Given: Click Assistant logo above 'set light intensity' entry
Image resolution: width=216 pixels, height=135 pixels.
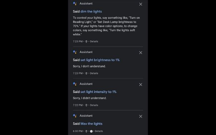Looking at the screenshot, I should (x=75, y=84).
